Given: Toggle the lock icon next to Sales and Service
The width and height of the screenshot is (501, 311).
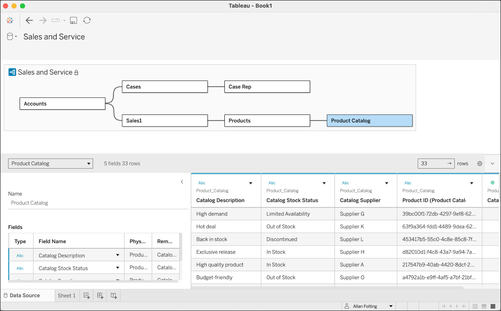Looking at the screenshot, I should (x=76, y=72).
